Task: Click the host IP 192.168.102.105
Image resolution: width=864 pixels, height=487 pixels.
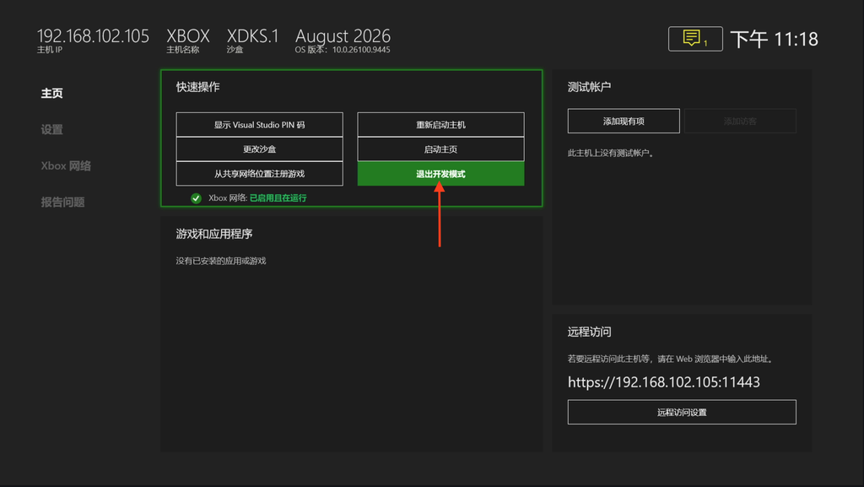Action: coord(93,36)
